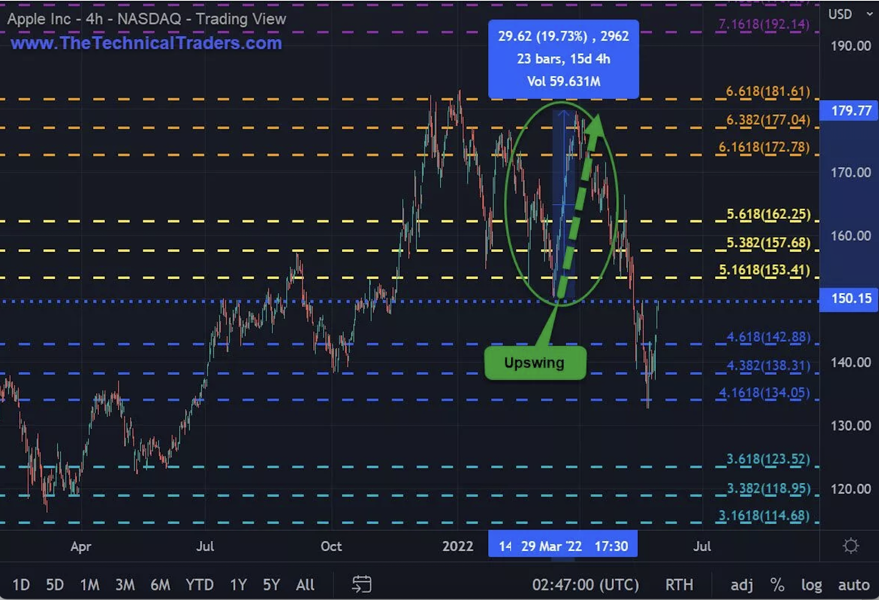Viewport: 879px width, 600px height.
Task: Select Fibonacci level 3.382(118.95)
Action: (x=768, y=489)
